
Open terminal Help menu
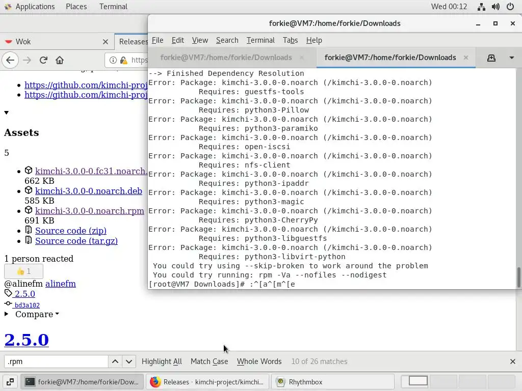click(x=314, y=40)
